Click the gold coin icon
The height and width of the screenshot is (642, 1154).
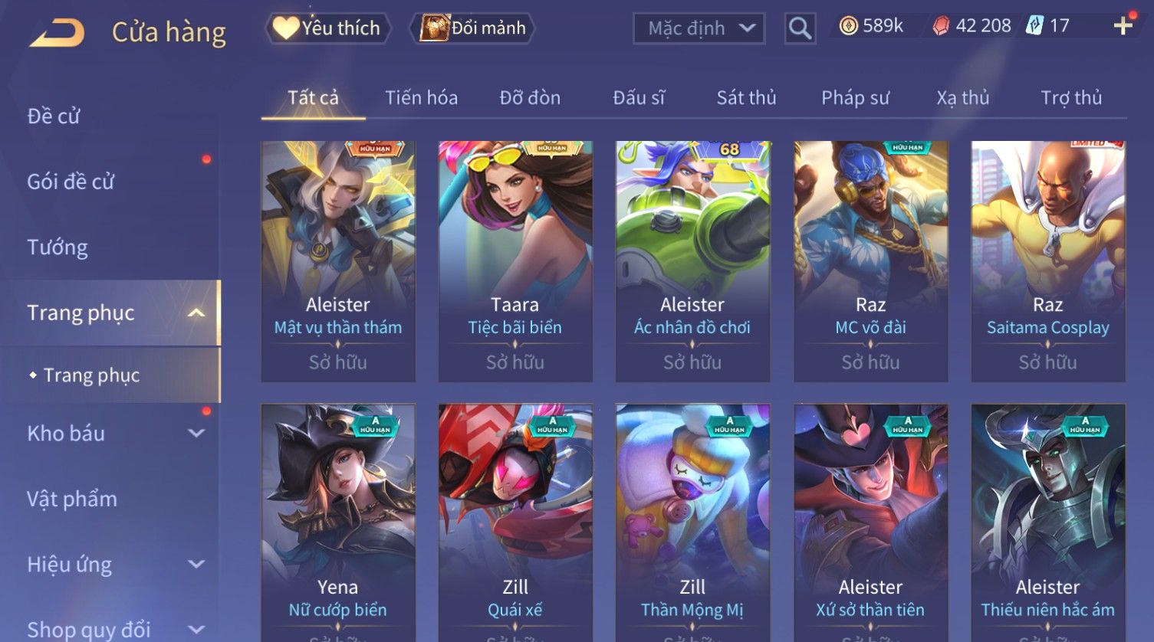point(848,27)
